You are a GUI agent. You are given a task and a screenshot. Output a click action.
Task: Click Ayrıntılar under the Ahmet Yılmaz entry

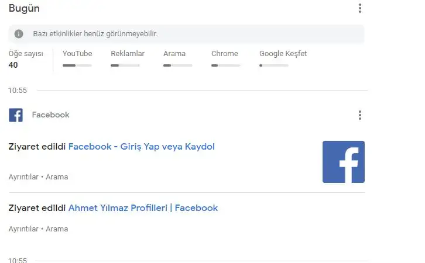[24, 229]
